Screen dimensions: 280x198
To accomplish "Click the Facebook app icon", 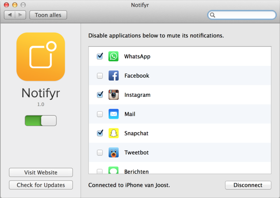I will point(113,75).
